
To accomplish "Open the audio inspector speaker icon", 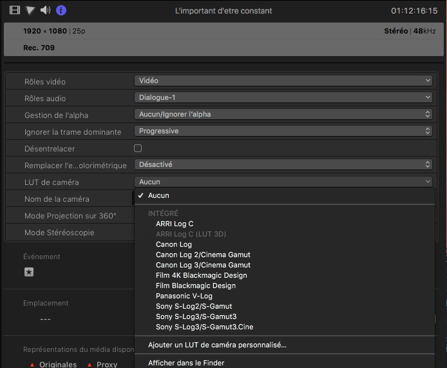I will point(45,10).
